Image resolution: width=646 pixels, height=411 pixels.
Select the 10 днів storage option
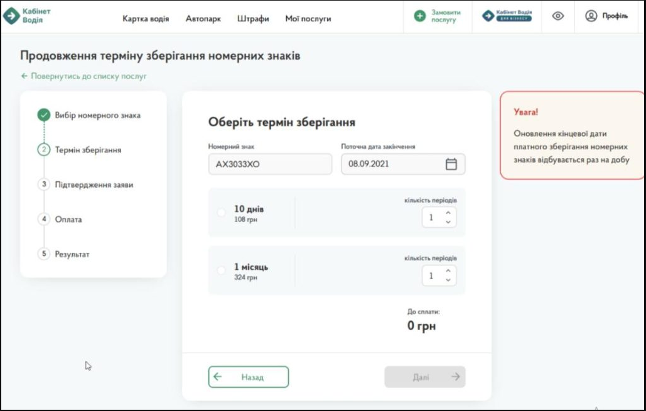220,213
